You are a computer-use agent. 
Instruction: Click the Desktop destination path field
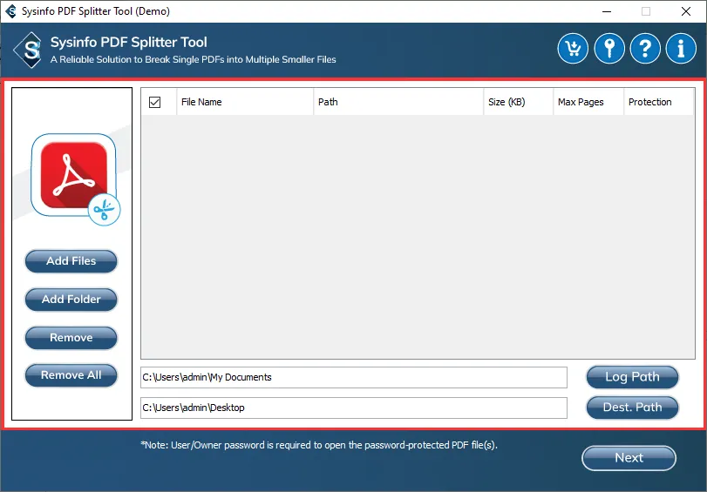[x=353, y=408]
